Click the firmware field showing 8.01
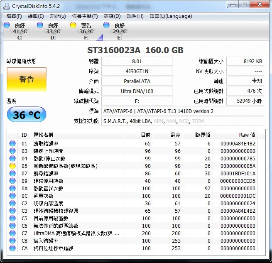This screenshot has width=272, height=263. pos(137,61)
